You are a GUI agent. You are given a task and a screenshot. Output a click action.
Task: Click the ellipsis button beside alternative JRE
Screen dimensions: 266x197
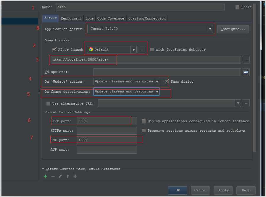point(246,103)
